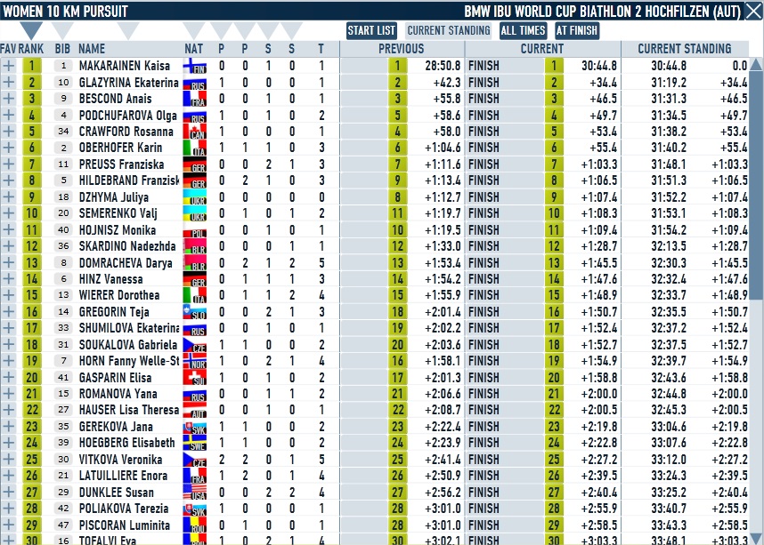
Task: Click sort arrow above second S column
Action: 291,30
